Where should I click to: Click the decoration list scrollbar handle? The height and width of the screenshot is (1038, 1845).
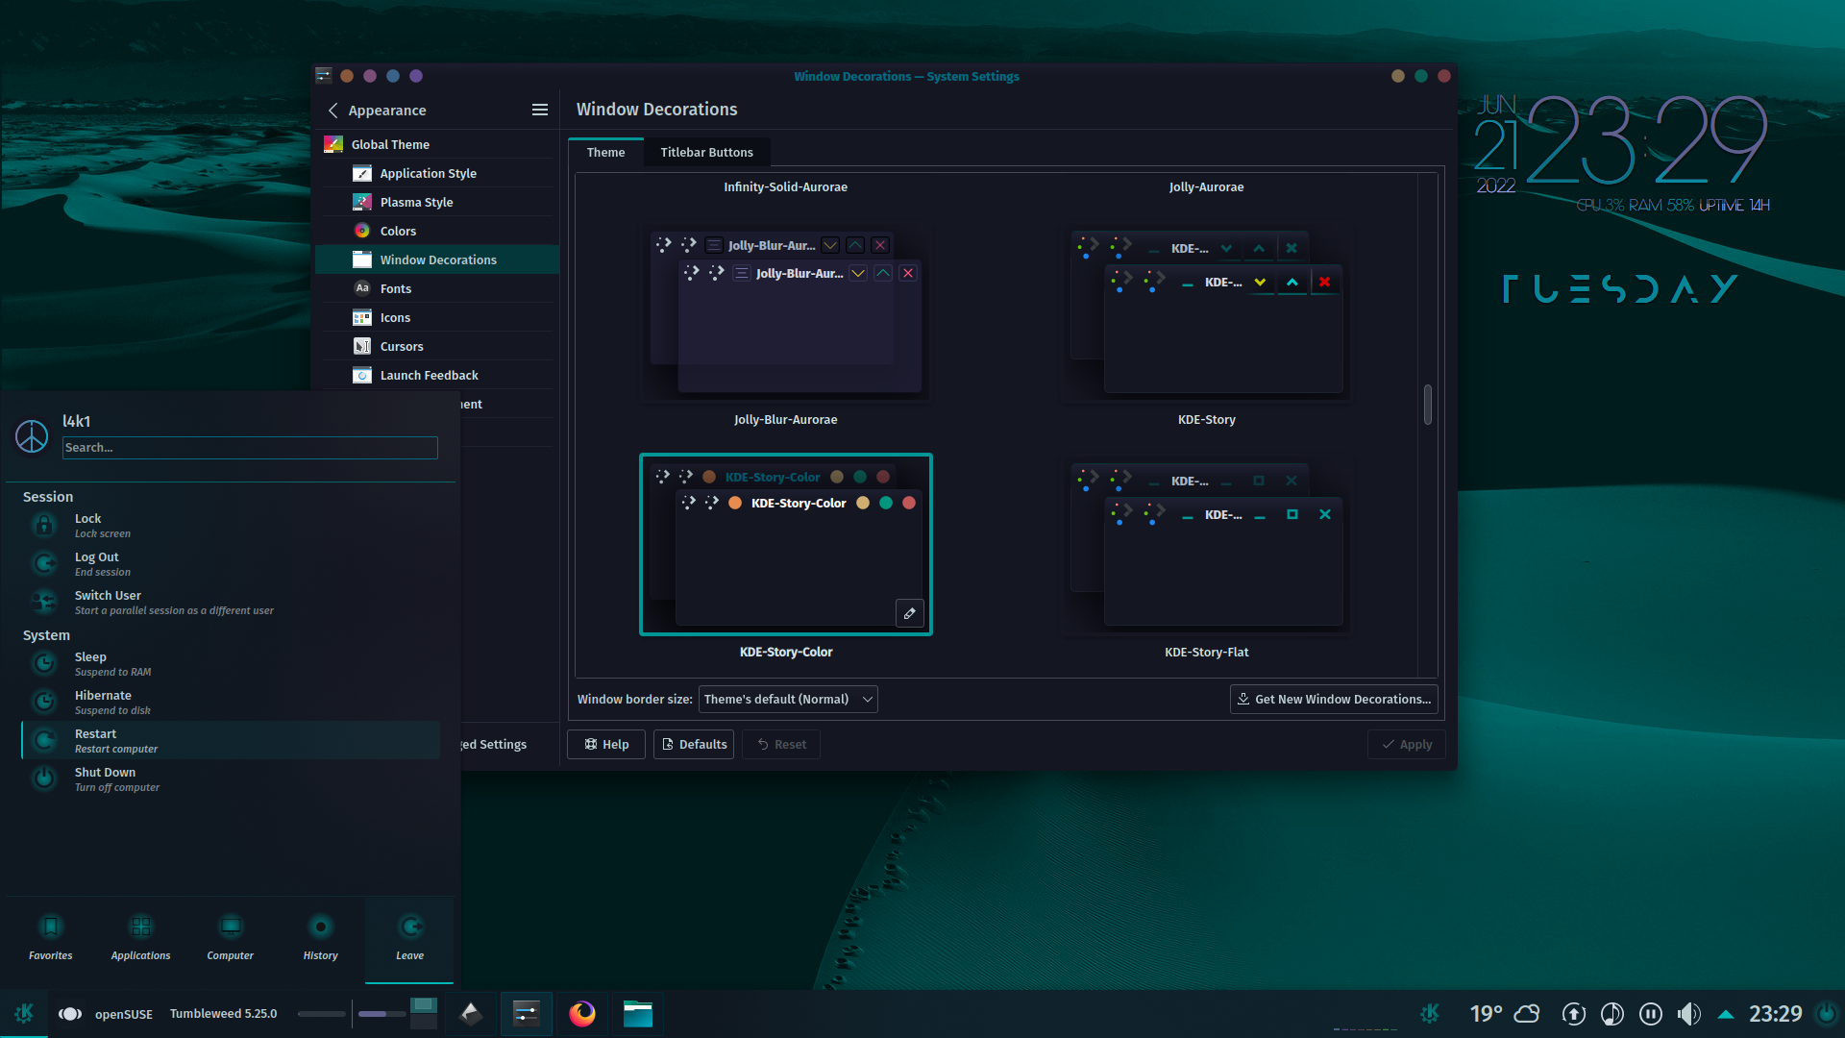coord(1428,405)
